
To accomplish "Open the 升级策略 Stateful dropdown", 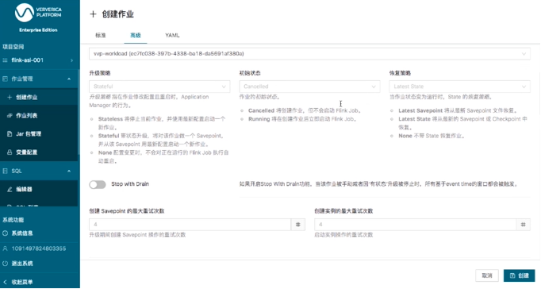I will tap(159, 87).
